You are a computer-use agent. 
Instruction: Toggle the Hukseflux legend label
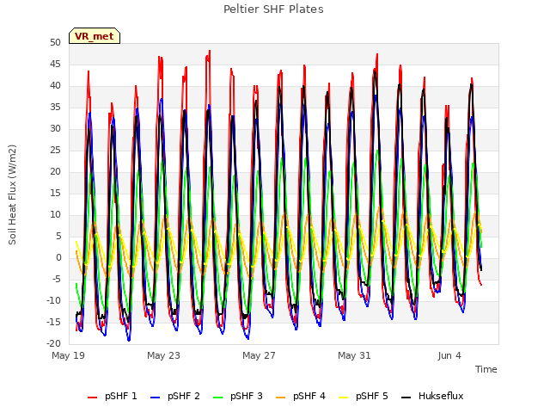(441, 396)
